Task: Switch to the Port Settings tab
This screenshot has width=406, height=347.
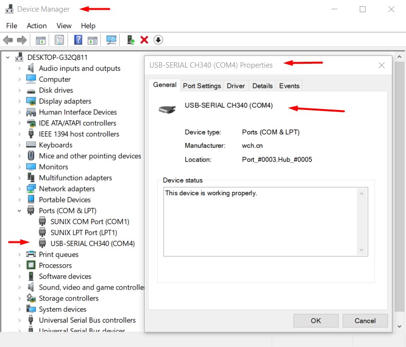Action: coord(202,86)
